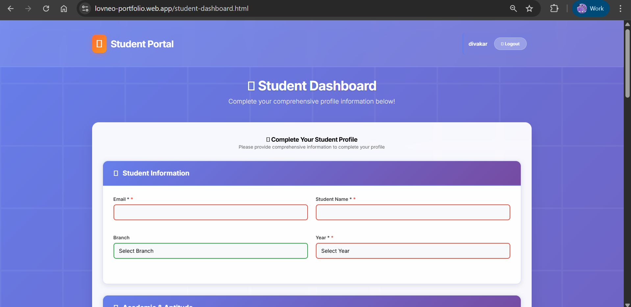631x307 pixels.
Task: Bookmark this page with the star icon
Action: point(529,9)
